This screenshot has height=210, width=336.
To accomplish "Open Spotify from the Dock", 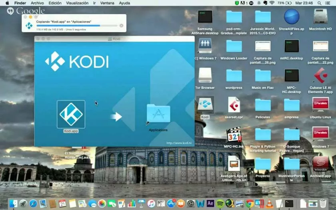I will 220,203.
